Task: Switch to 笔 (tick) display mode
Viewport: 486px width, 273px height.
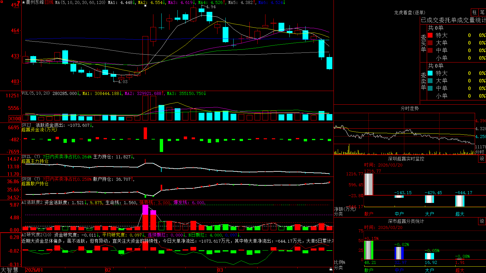Action: pos(482,12)
